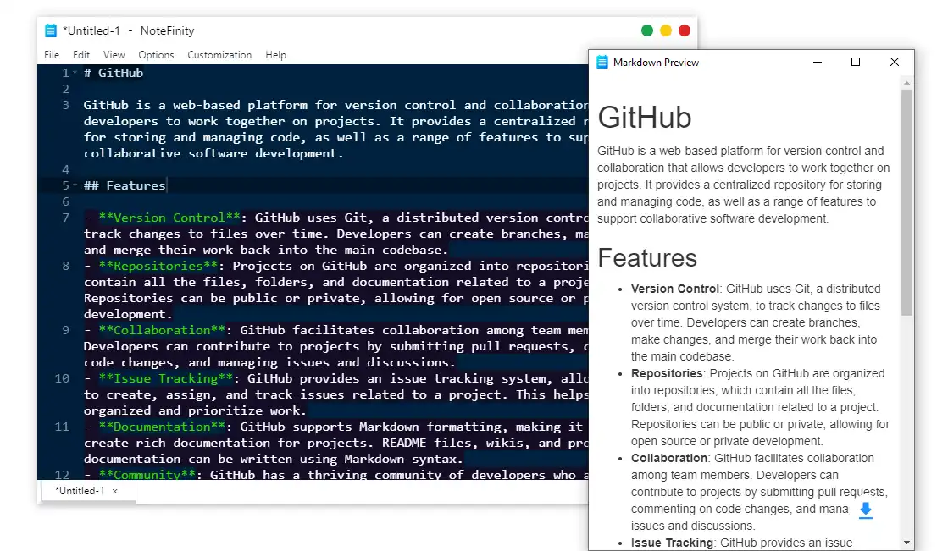
Task: Click the blue download arrow in preview
Action: [x=866, y=510]
